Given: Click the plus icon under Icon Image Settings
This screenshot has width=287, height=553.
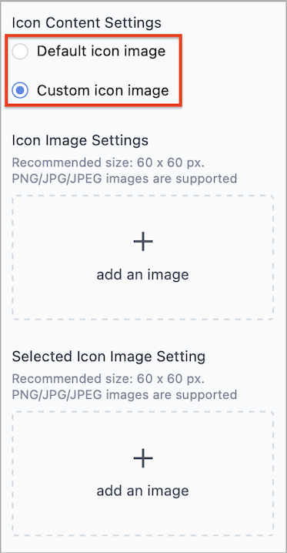Looking at the screenshot, I should pos(143,242).
